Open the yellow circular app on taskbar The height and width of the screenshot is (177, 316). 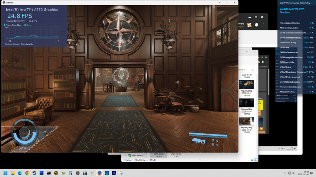(56, 173)
